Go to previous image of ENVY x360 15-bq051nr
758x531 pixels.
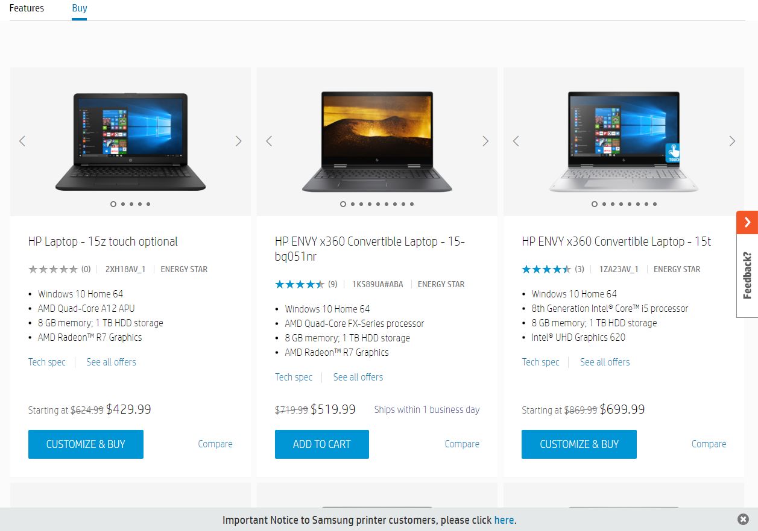269,141
